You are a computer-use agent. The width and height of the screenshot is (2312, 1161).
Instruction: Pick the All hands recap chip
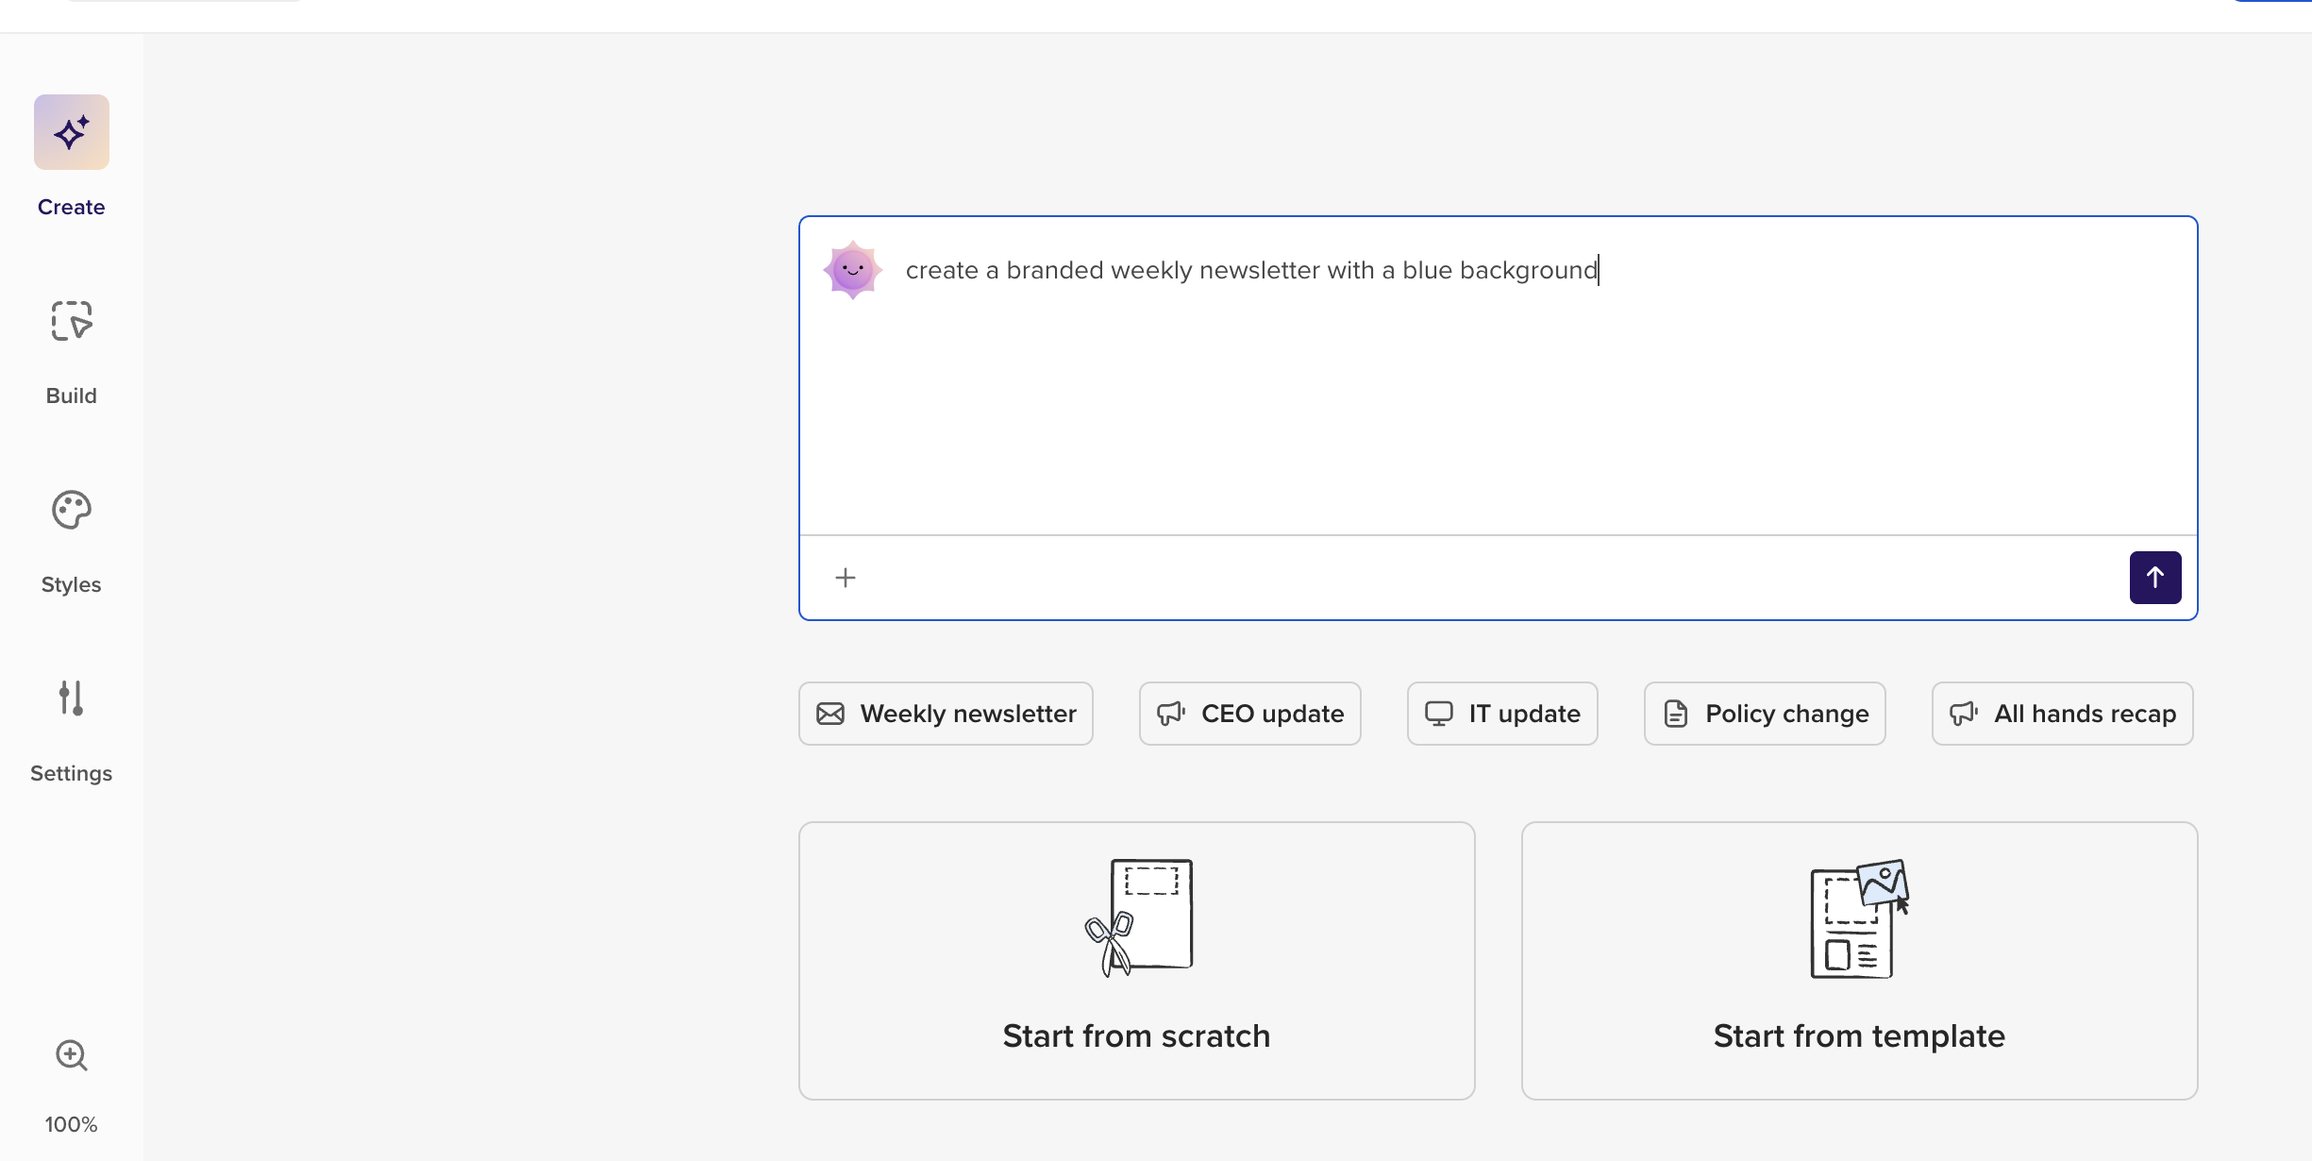pyautogui.click(x=2063, y=714)
